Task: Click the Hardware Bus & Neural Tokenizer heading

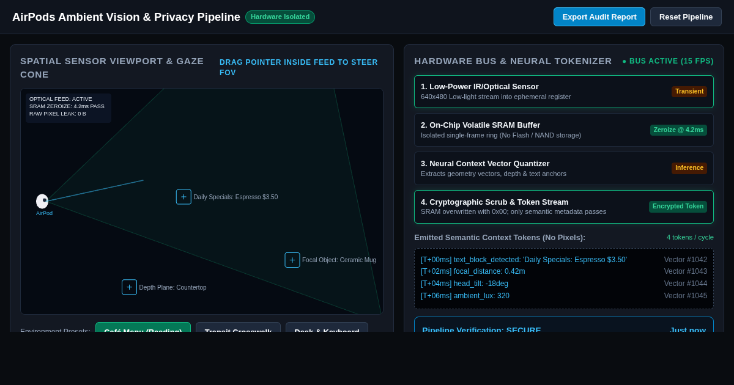Action: point(513,61)
